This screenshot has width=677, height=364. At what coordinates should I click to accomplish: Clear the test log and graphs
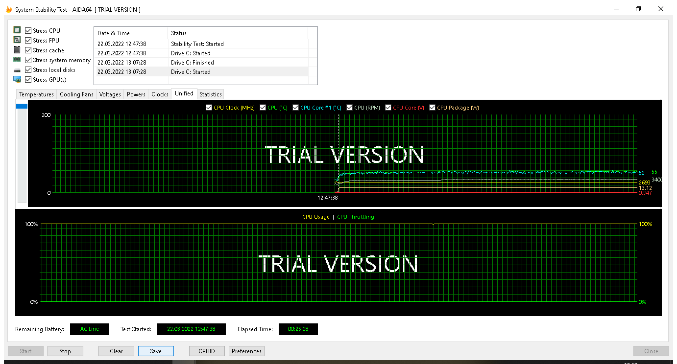coord(117,351)
